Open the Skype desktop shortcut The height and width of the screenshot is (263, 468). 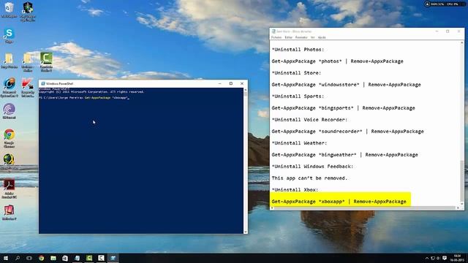[9, 36]
